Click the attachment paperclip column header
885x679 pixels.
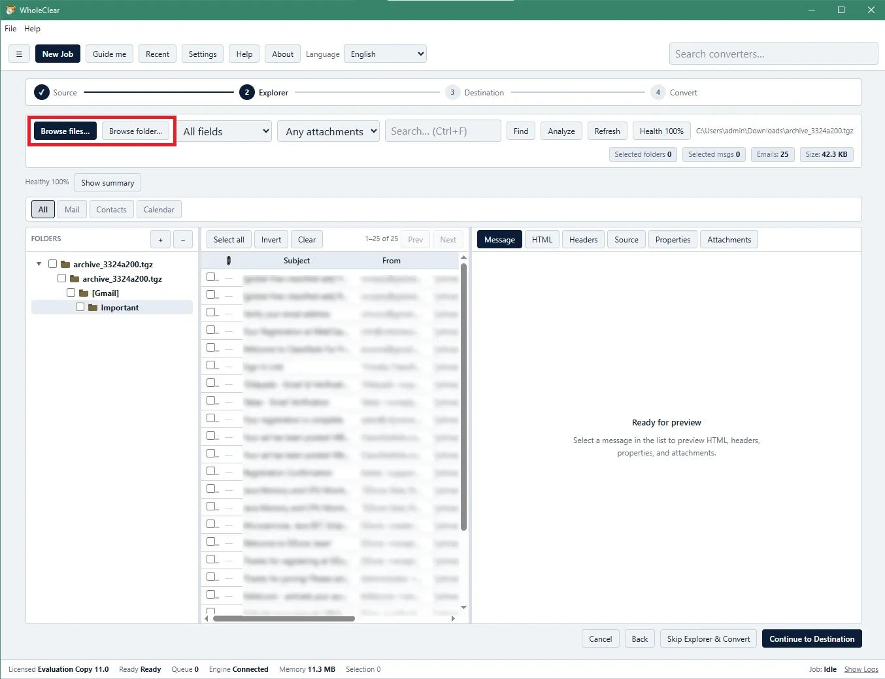click(x=228, y=261)
